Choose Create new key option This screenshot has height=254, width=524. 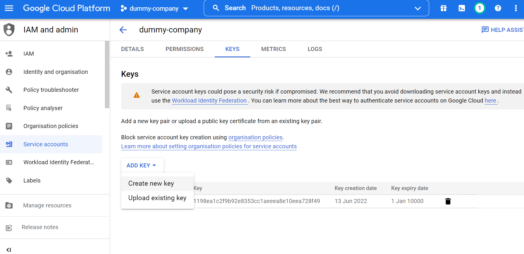click(x=157, y=183)
